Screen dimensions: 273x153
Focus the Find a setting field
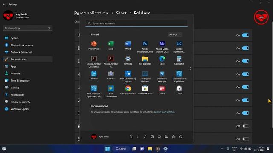(x=28, y=28)
